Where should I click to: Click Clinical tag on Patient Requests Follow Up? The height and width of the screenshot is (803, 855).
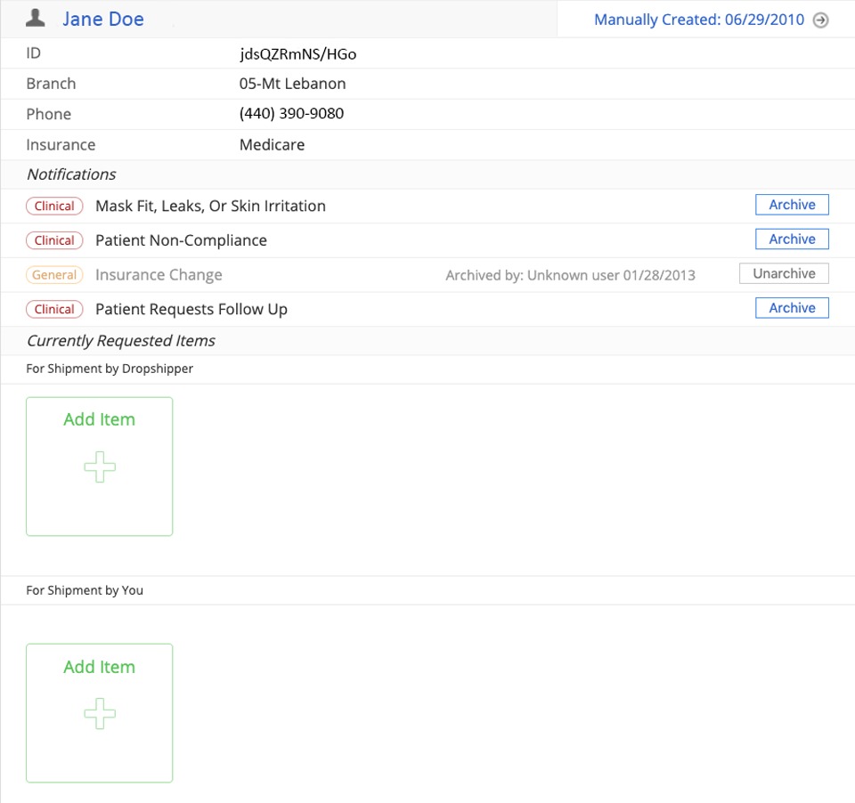tap(54, 309)
